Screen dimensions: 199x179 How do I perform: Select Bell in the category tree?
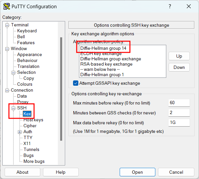(x=21, y=37)
